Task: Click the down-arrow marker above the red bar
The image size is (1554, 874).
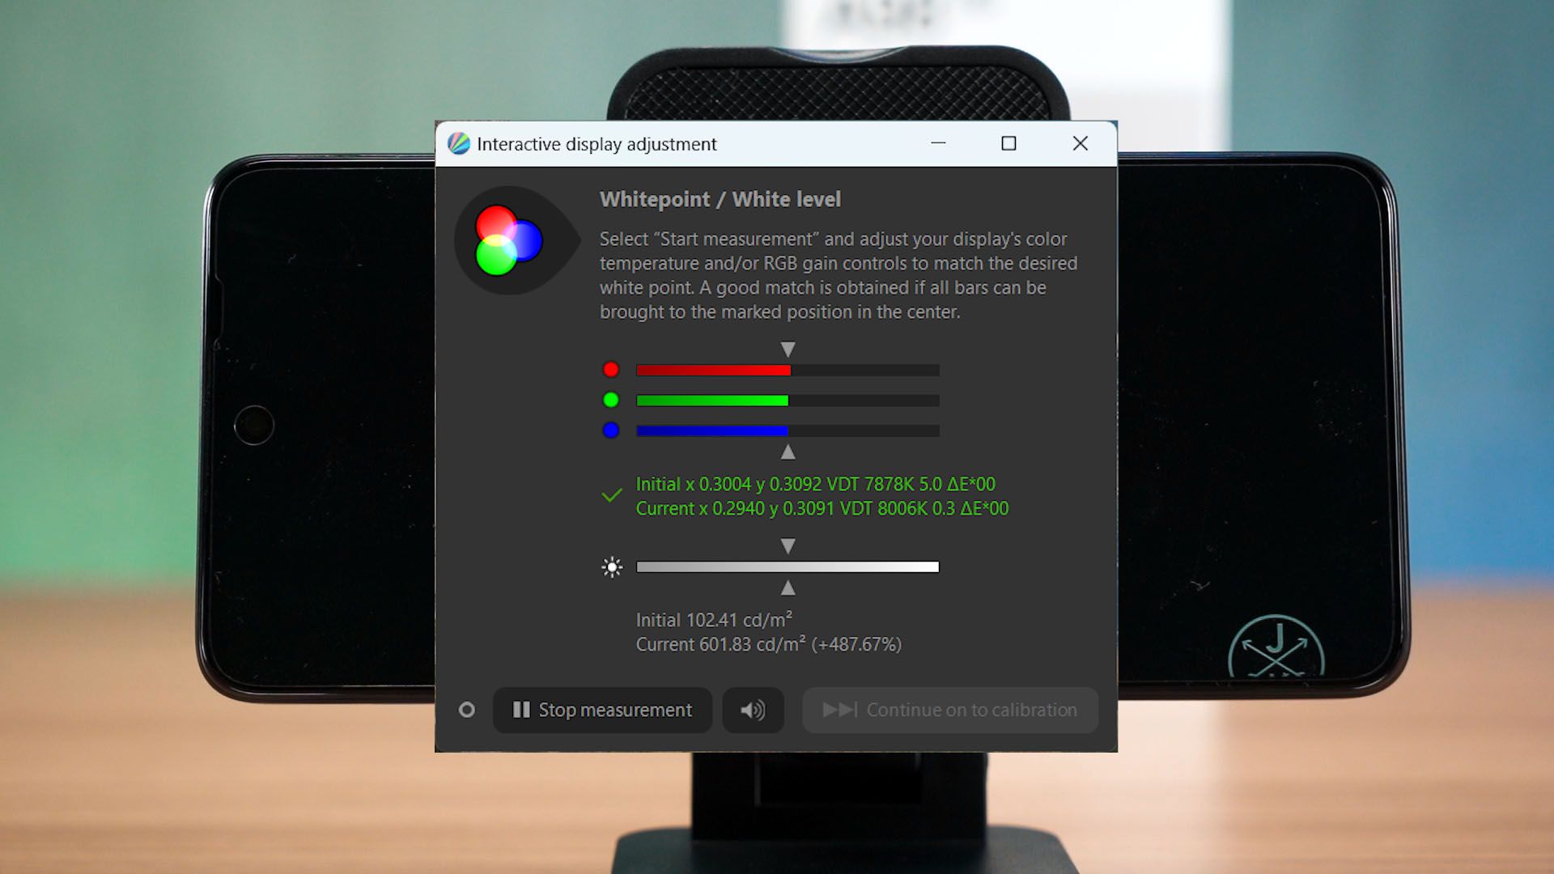Action: click(788, 350)
